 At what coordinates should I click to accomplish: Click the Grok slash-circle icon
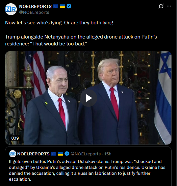click(161, 6)
